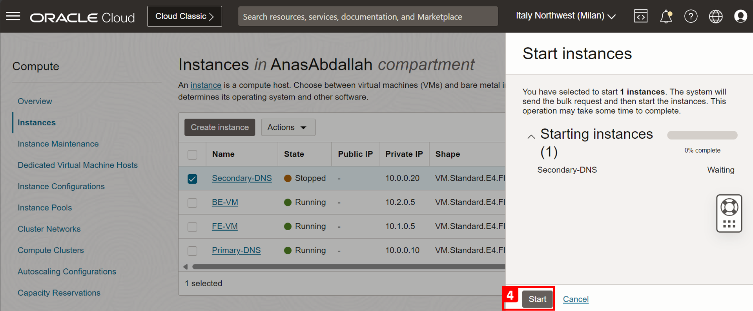The width and height of the screenshot is (753, 311).
Task: Click the Waiting status text
Action: 721,170
